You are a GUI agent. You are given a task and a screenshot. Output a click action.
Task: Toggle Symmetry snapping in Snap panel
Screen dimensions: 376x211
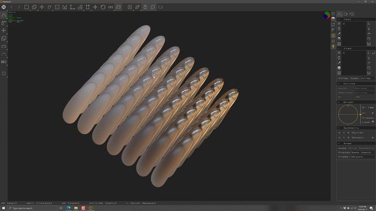367,148
